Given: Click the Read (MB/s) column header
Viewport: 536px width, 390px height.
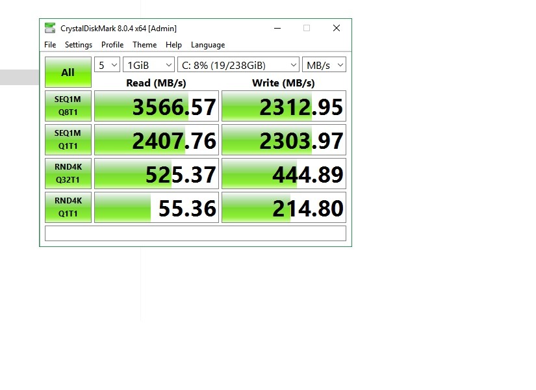Looking at the screenshot, I should pyautogui.click(x=156, y=83).
